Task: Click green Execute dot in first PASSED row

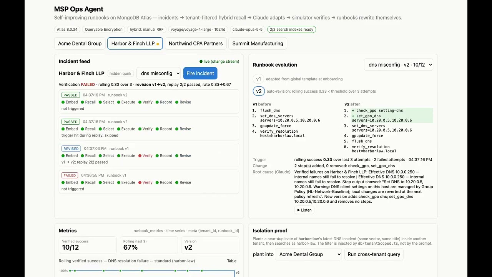Action: [x=119, y=102]
